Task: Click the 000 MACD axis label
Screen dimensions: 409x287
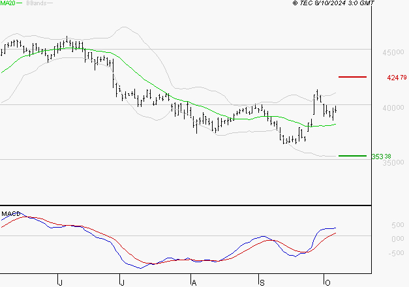Action: point(398,239)
